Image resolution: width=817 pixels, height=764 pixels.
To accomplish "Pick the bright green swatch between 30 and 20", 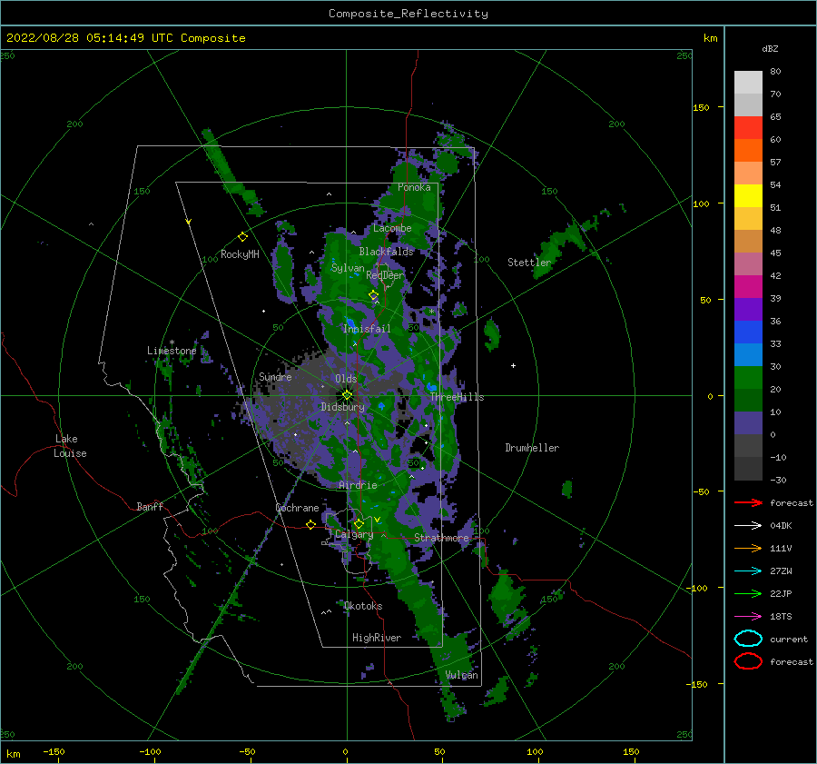I will pyautogui.click(x=748, y=378).
